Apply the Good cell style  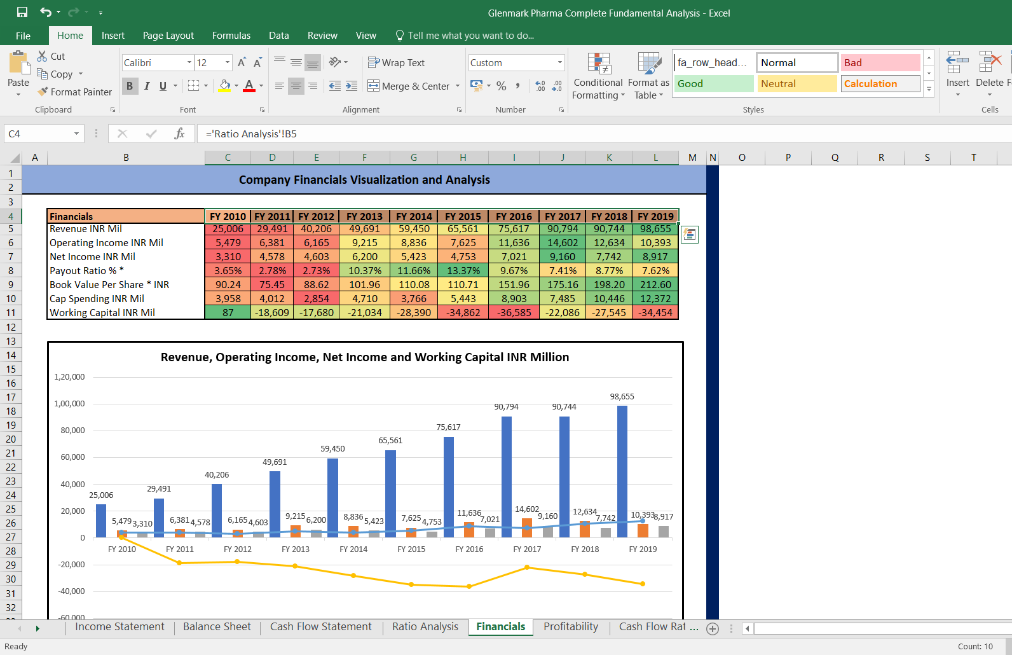coord(713,83)
